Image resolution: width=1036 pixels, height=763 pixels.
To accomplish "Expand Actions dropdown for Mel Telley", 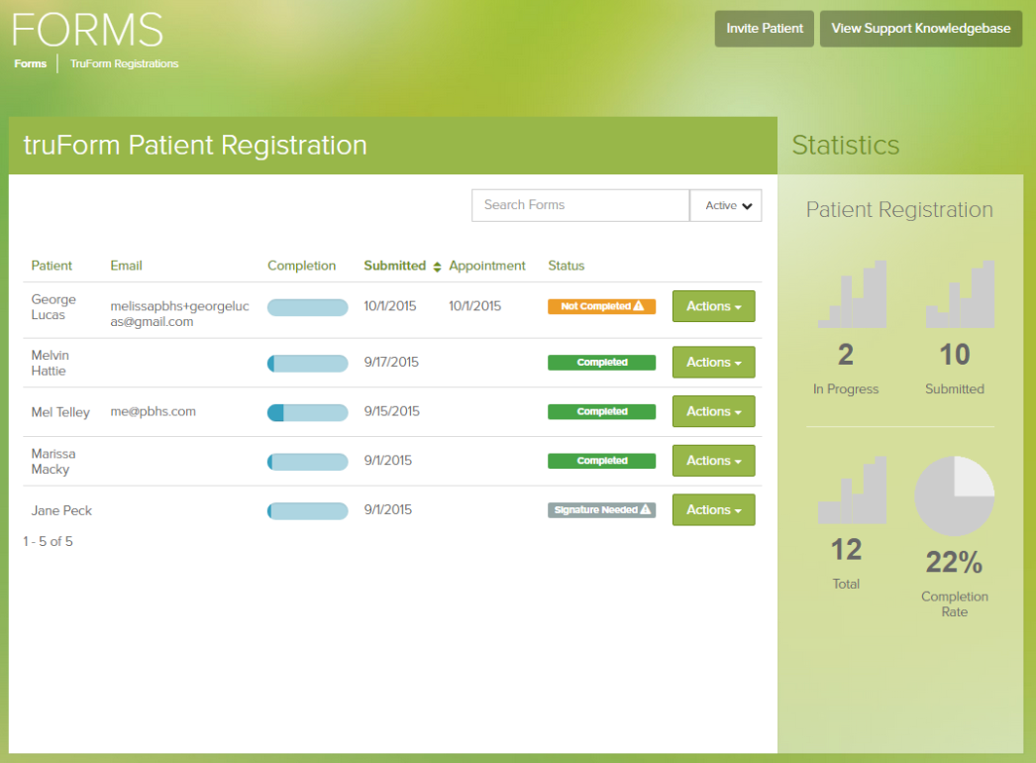I will coord(713,411).
